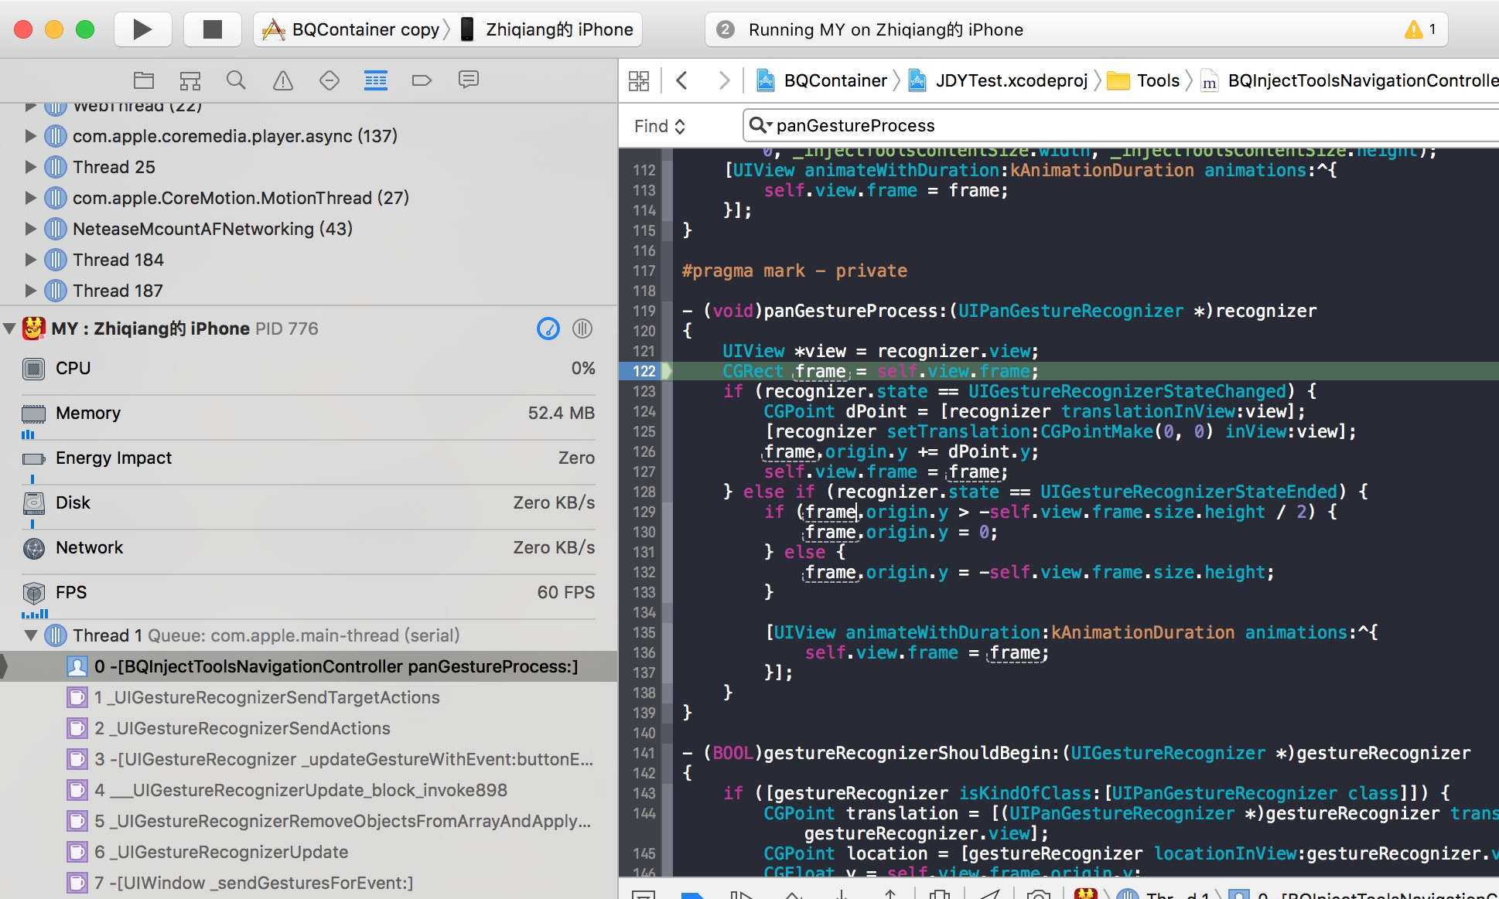Select frame 6 _UIGestureRecognizerUpdate
The height and width of the screenshot is (899, 1499).
[x=309, y=852]
